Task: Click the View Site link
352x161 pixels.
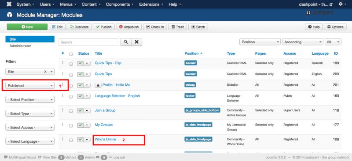Action: click(48, 157)
